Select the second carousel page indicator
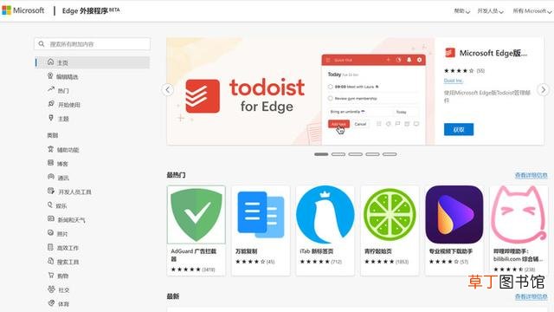Viewport: 554px width, 312px height. point(338,154)
